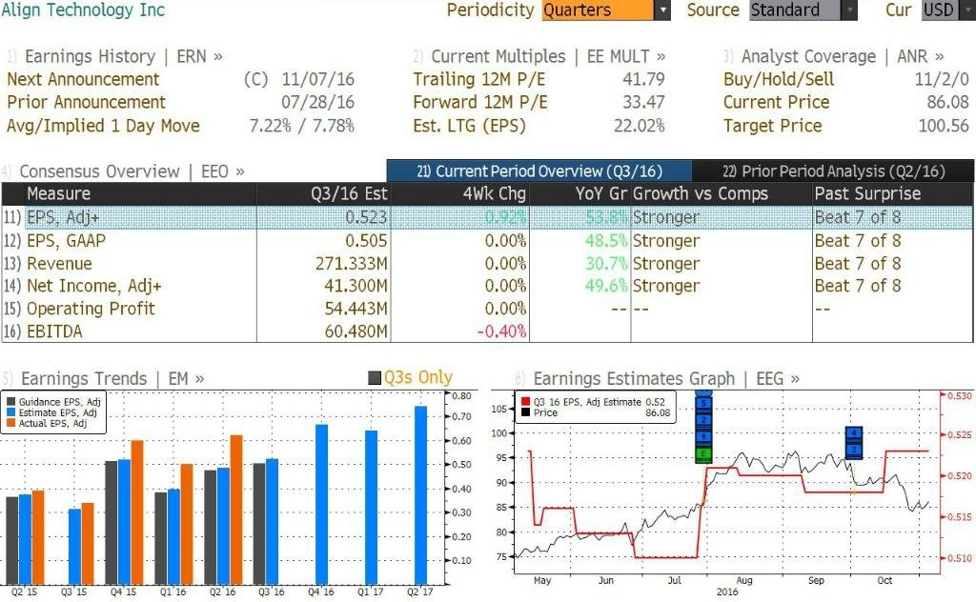This screenshot has width=976, height=602.
Task: Select row 15 Operating Profit
Action: [487, 309]
